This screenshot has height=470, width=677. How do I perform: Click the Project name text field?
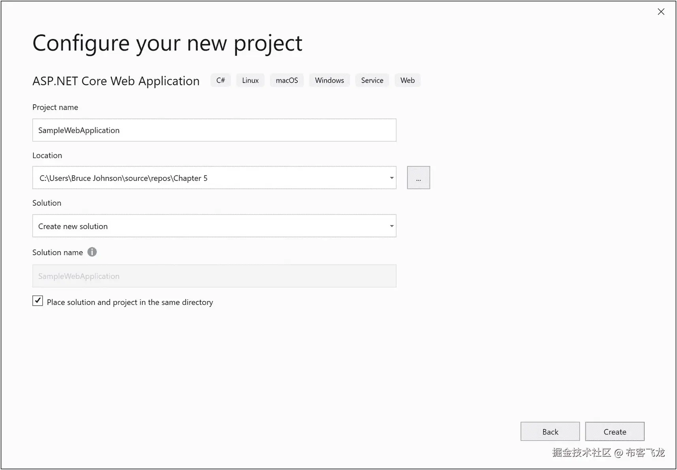click(214, 130)
